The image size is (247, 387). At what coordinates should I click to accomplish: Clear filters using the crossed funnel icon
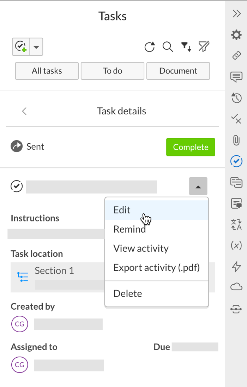pos(204,47)
